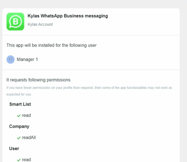The width and height of the screenshot is (187, 162).
Task: Click the User permission heading
Action: 14,149
